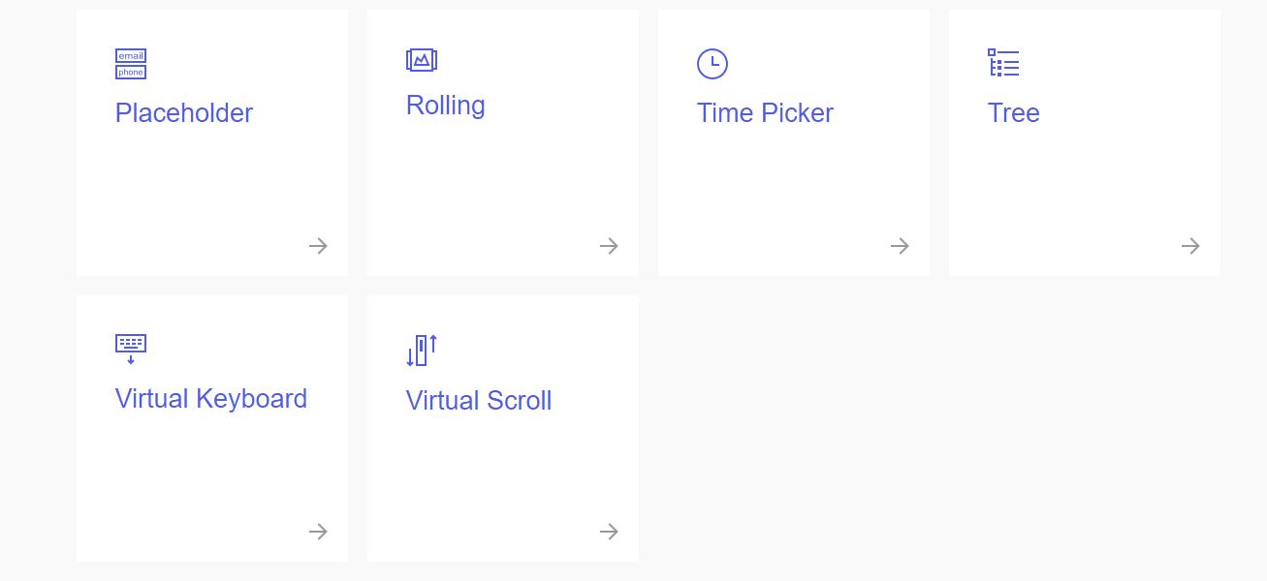Go to the Time Picker title
The height and width of the screenshot is (581, 1267).
coord(765,113)
